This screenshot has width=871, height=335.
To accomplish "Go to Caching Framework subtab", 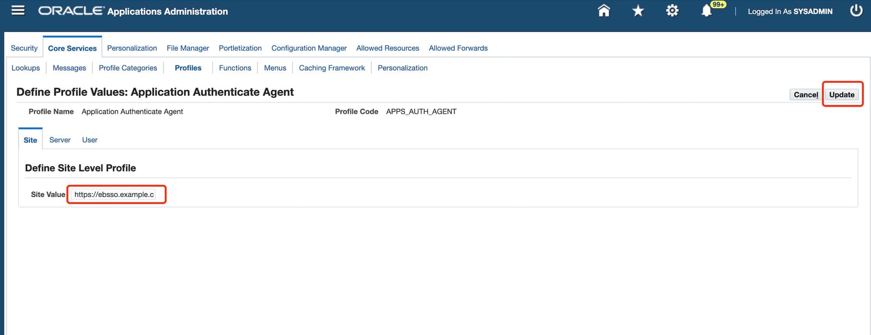I will tap(332, 68).
